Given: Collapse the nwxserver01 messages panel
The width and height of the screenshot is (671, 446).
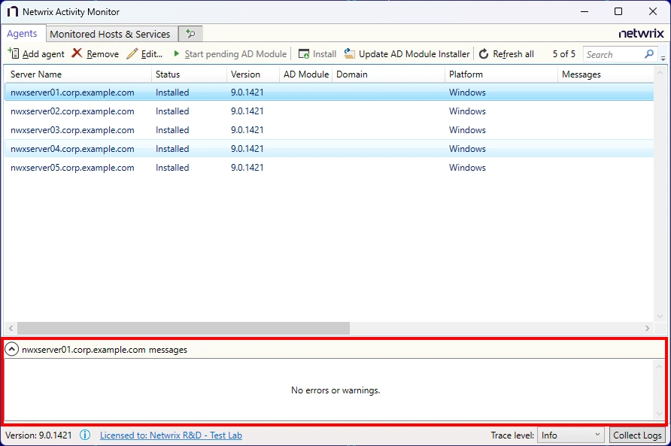Looking at the screenshot, I should pos(12,350).
